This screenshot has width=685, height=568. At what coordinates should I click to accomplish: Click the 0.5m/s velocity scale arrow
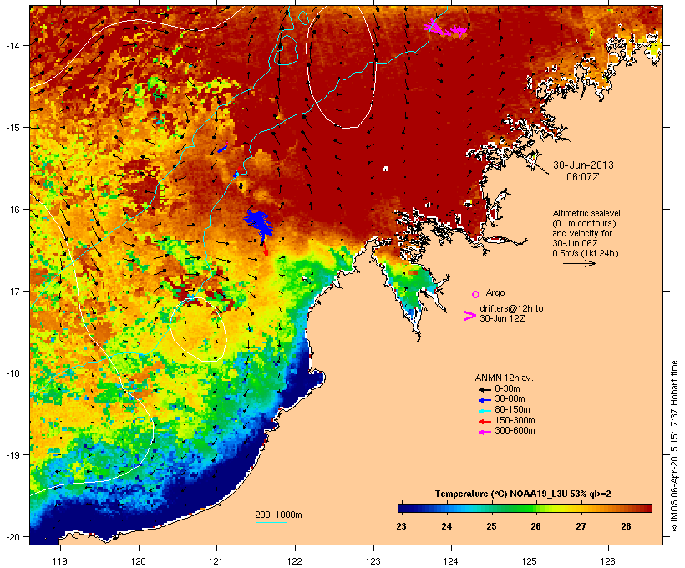click(x=579, y=263)
